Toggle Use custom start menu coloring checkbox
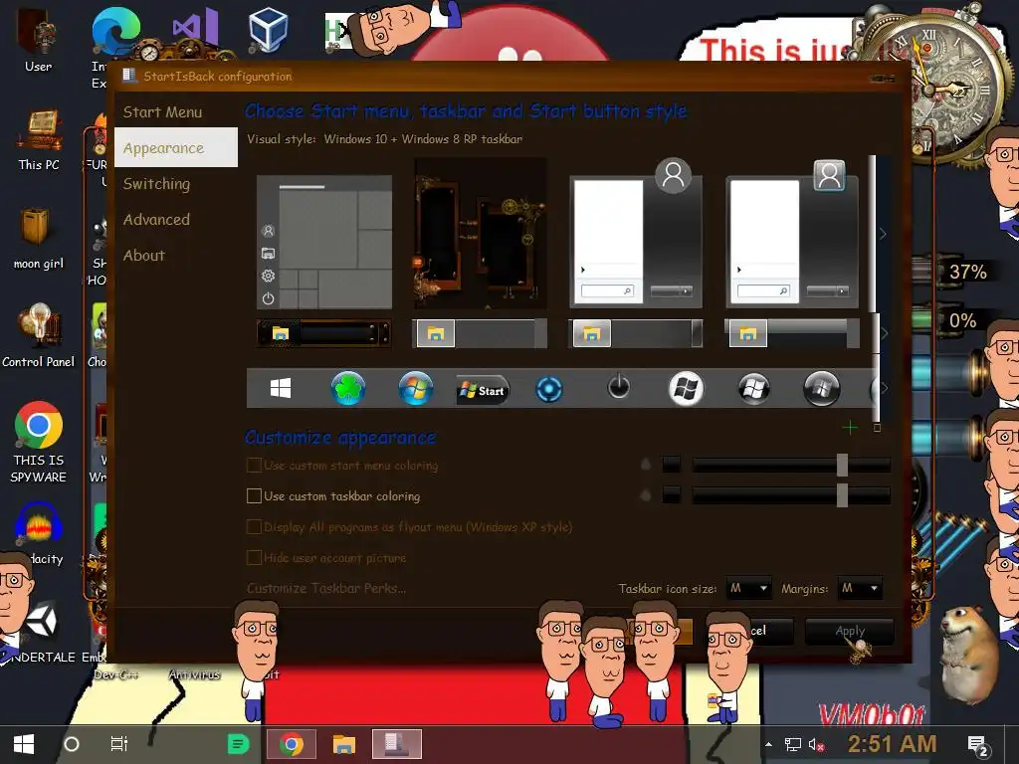Viewport: 1019px width, 764px height. coord(254,466)
